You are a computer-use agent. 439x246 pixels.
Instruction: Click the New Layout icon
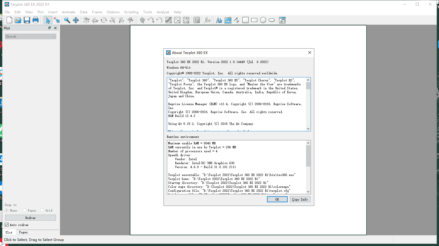9,20
